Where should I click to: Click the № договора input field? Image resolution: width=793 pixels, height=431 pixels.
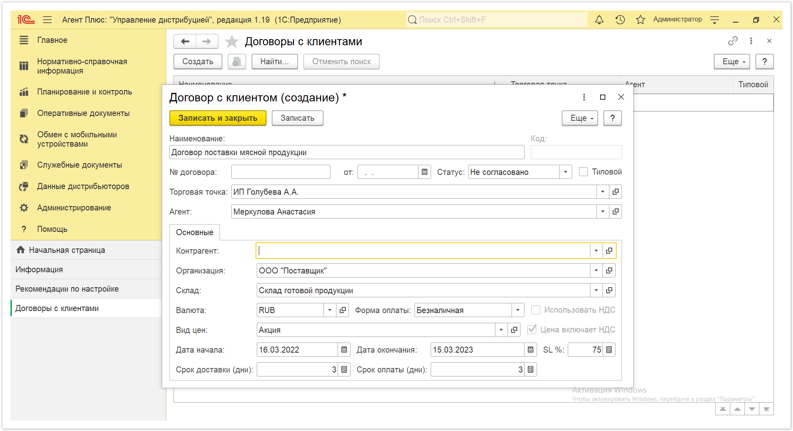coord(281,172)
